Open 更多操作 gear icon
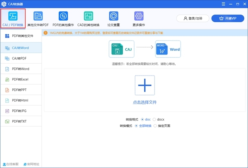The height and width of the screenshot is (168, 248). point(138,18)
